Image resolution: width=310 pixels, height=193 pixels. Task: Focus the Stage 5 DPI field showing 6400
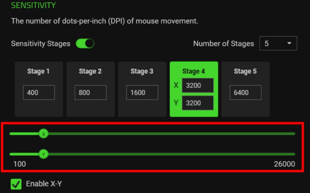[245, 93]
